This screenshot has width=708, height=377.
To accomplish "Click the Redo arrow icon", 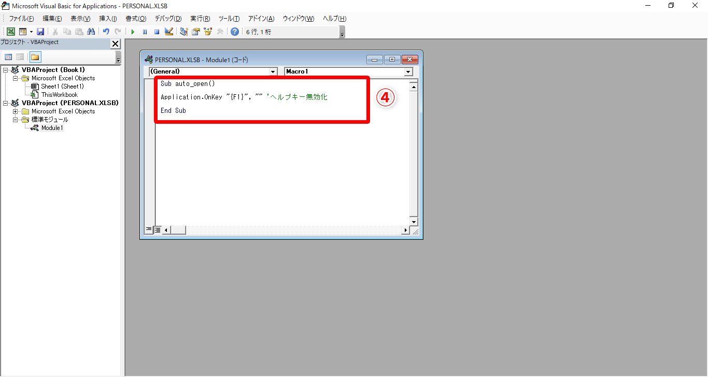I will pyautogui.click(x=118, y=32).
